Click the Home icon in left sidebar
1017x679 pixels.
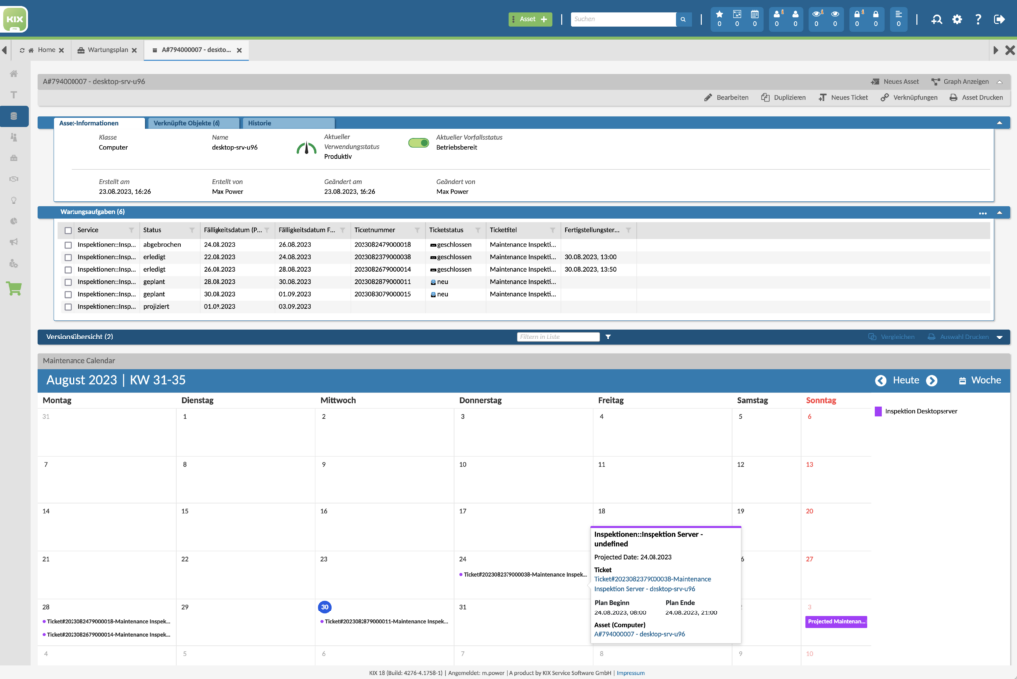pyautogui.click(x=14, y=74)
